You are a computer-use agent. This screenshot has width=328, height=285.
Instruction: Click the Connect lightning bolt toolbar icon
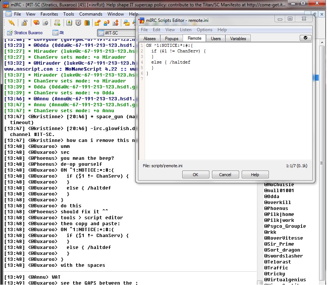coord(12,23)
